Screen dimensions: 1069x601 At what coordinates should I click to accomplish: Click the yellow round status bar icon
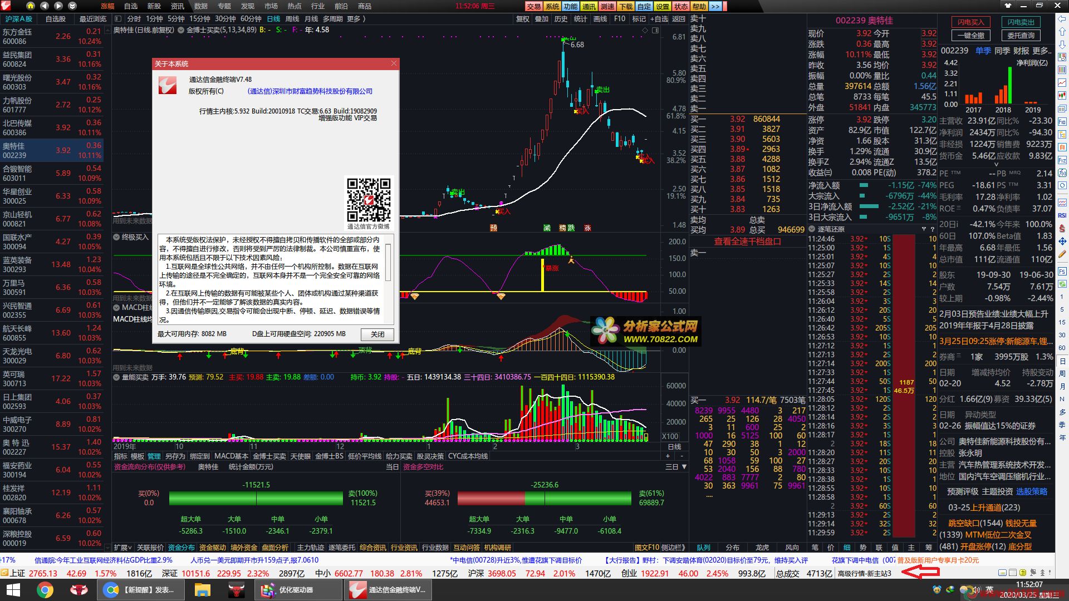[x=1023, y=573]
